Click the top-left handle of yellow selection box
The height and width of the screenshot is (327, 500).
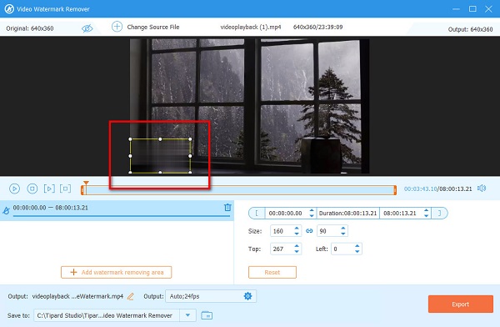130,139
